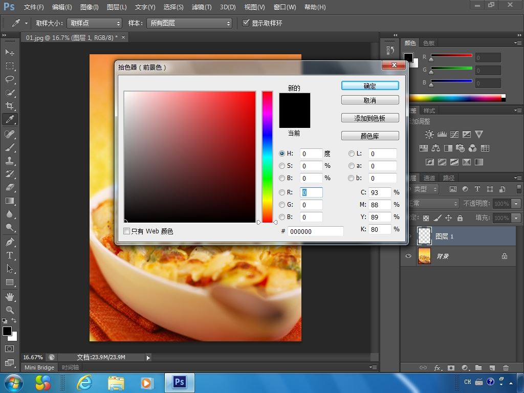Open the 颜色库 button
Screen dimensions: 524x393
tap(370, 136)
